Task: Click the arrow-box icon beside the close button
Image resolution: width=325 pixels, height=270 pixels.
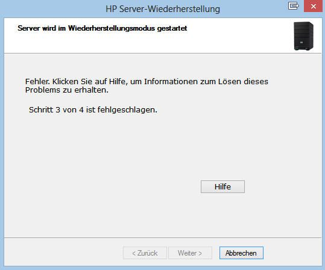Action: 294,6
